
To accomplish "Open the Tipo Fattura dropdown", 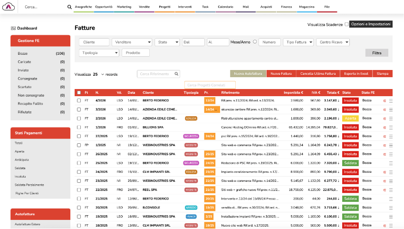I will tap(298, 42).
